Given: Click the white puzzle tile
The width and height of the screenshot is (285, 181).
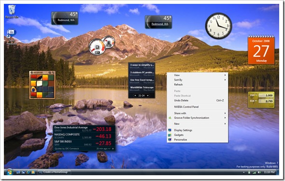Looking at the screenshot, I should coord(39,83).
